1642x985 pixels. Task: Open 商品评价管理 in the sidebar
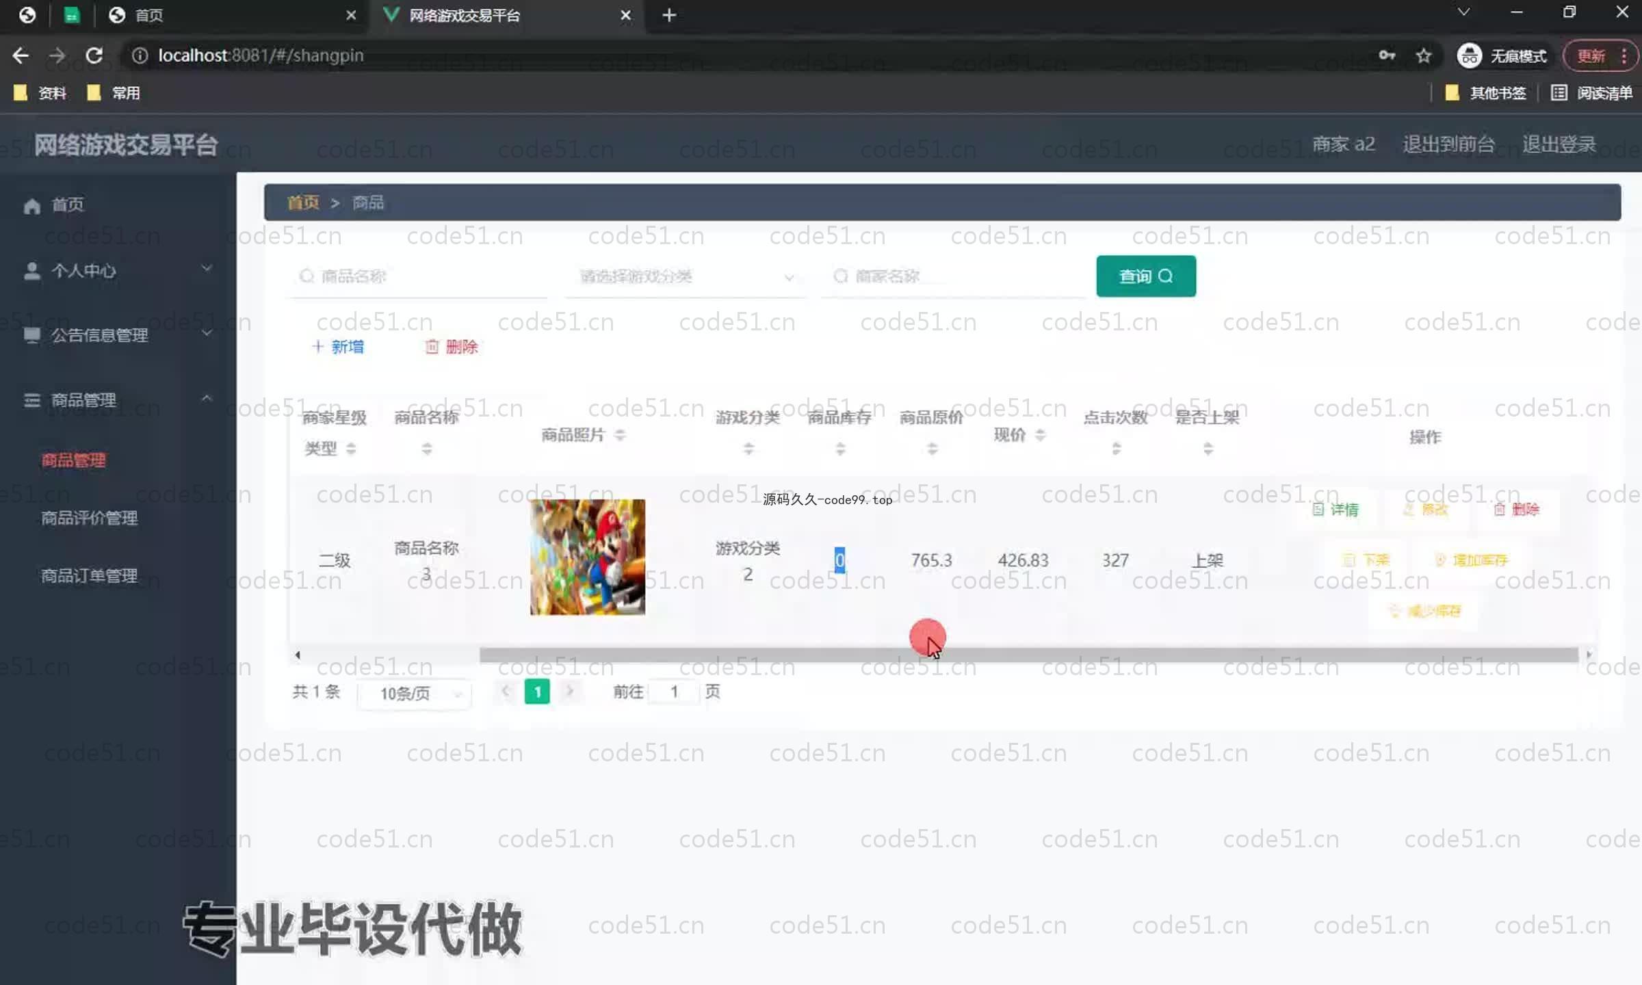click(x=89, y=518)
